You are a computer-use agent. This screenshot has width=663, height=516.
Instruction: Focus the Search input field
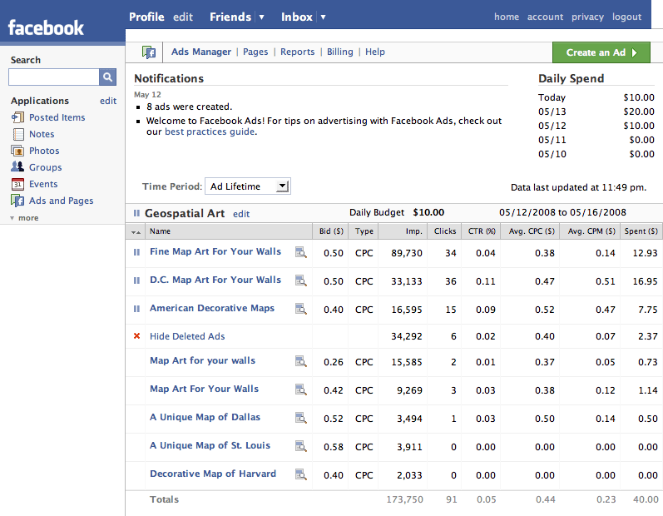click(x=54, y=77)
